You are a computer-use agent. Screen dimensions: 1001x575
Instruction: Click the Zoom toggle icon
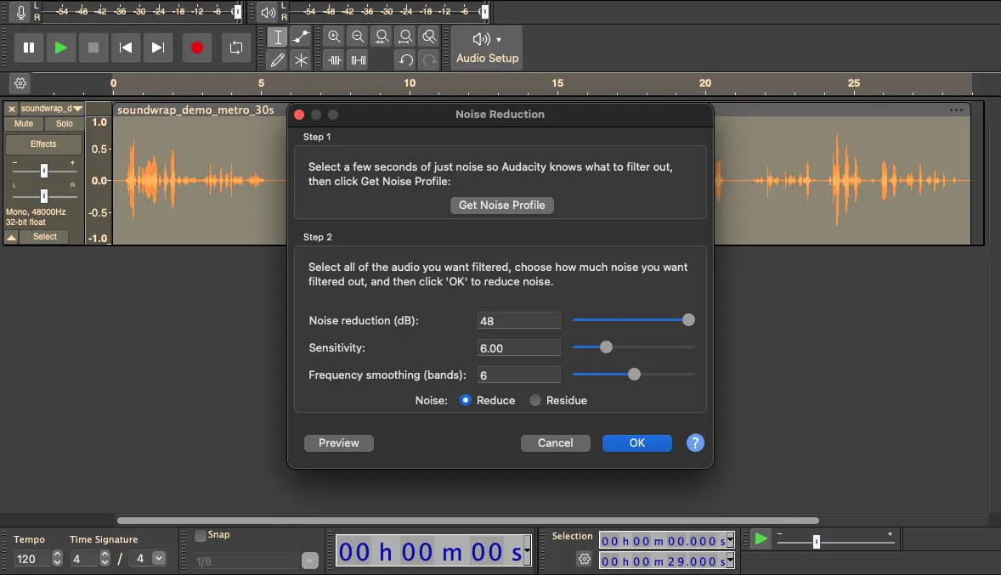click(x=430, y=37)
